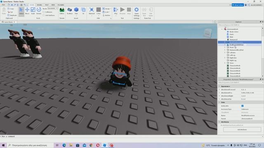Switch to the PLUGINS ribbon tab
The height and width of the screenshot is (148, 264).
click(61, 5)
